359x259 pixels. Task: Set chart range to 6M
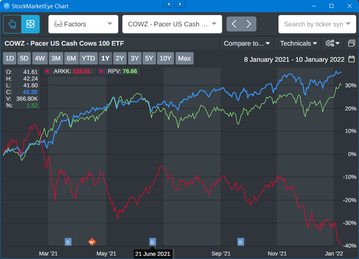pyautogui.click(x=71, y=59)
